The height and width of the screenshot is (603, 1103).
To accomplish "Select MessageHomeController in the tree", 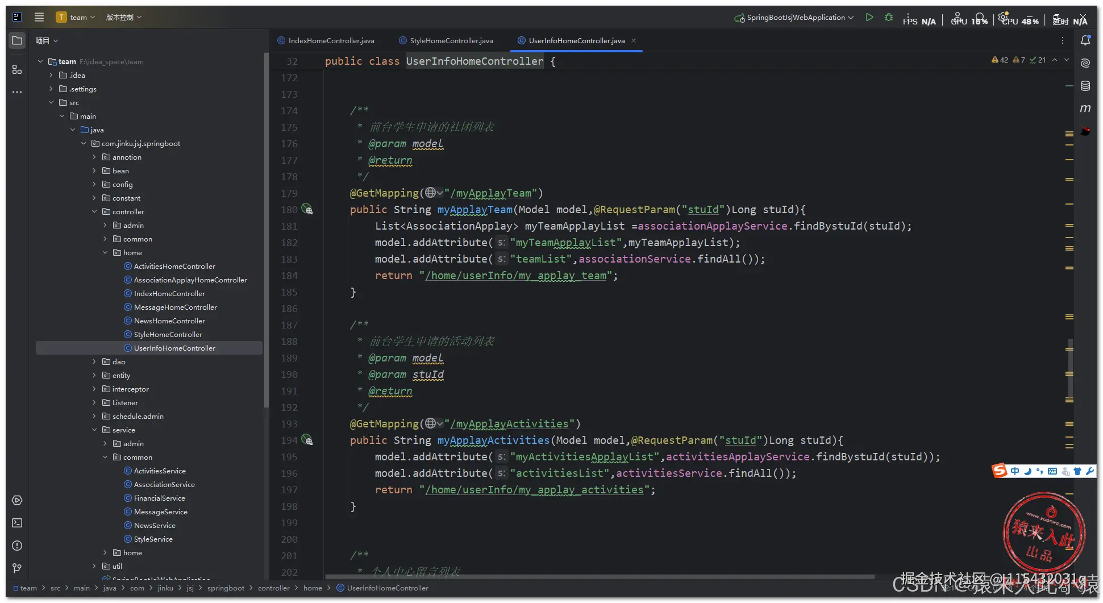I will click(x=175, y=307).
